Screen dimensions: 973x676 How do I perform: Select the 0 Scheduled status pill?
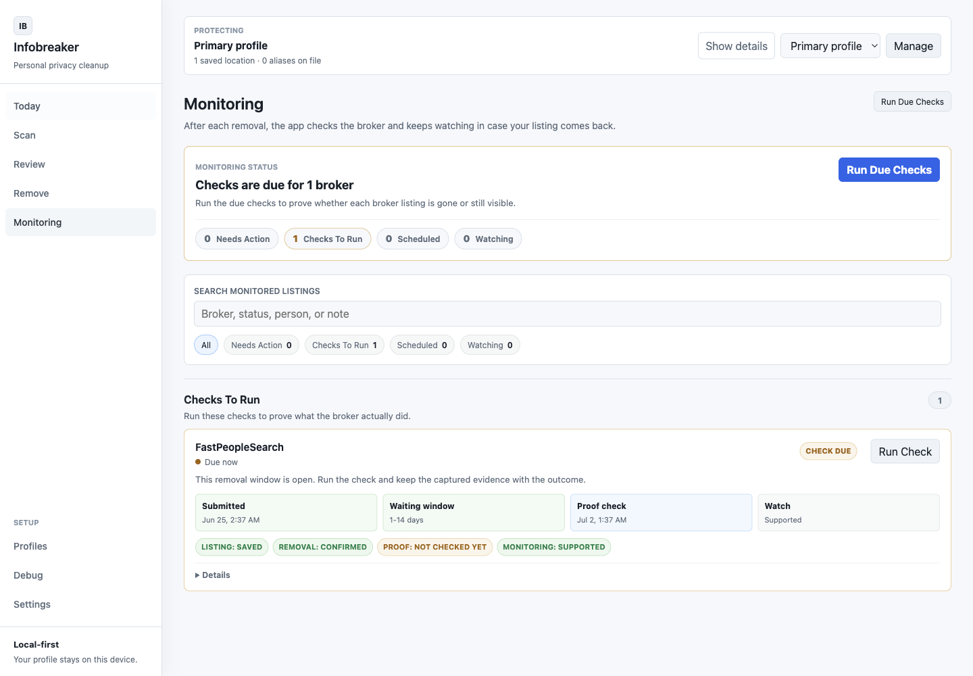[x=413, y=239]
